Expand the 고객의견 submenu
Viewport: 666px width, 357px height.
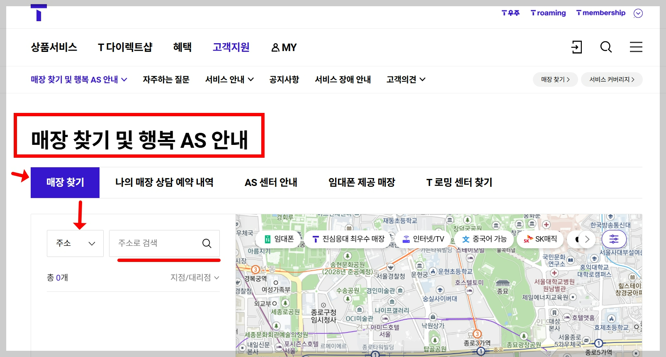point(406,79)
